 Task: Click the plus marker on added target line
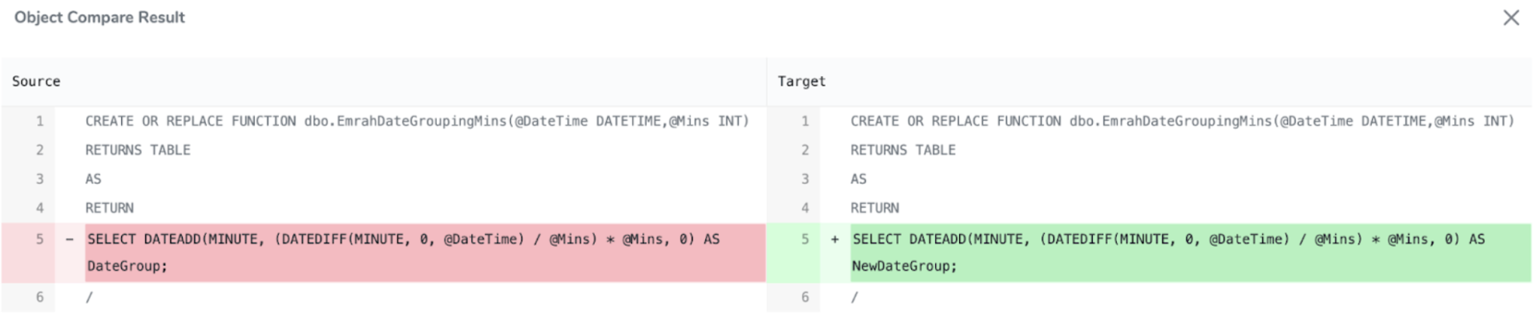pyautogui.click(x=835, y=239)
